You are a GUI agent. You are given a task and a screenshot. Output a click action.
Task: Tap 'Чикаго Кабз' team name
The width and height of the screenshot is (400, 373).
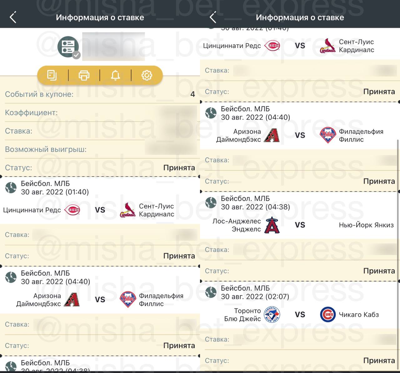pyautogui.click(x=359, y=315)
